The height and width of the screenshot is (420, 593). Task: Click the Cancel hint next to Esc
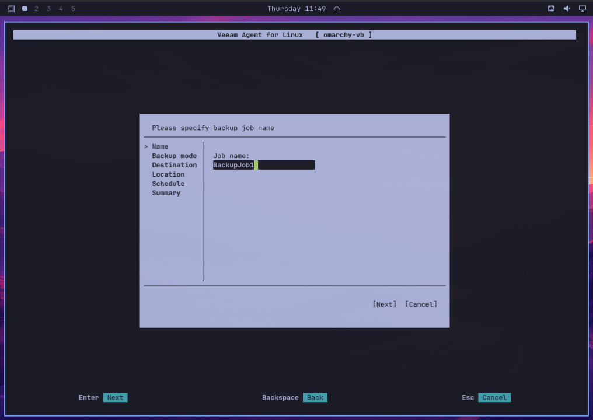(494, 397)
